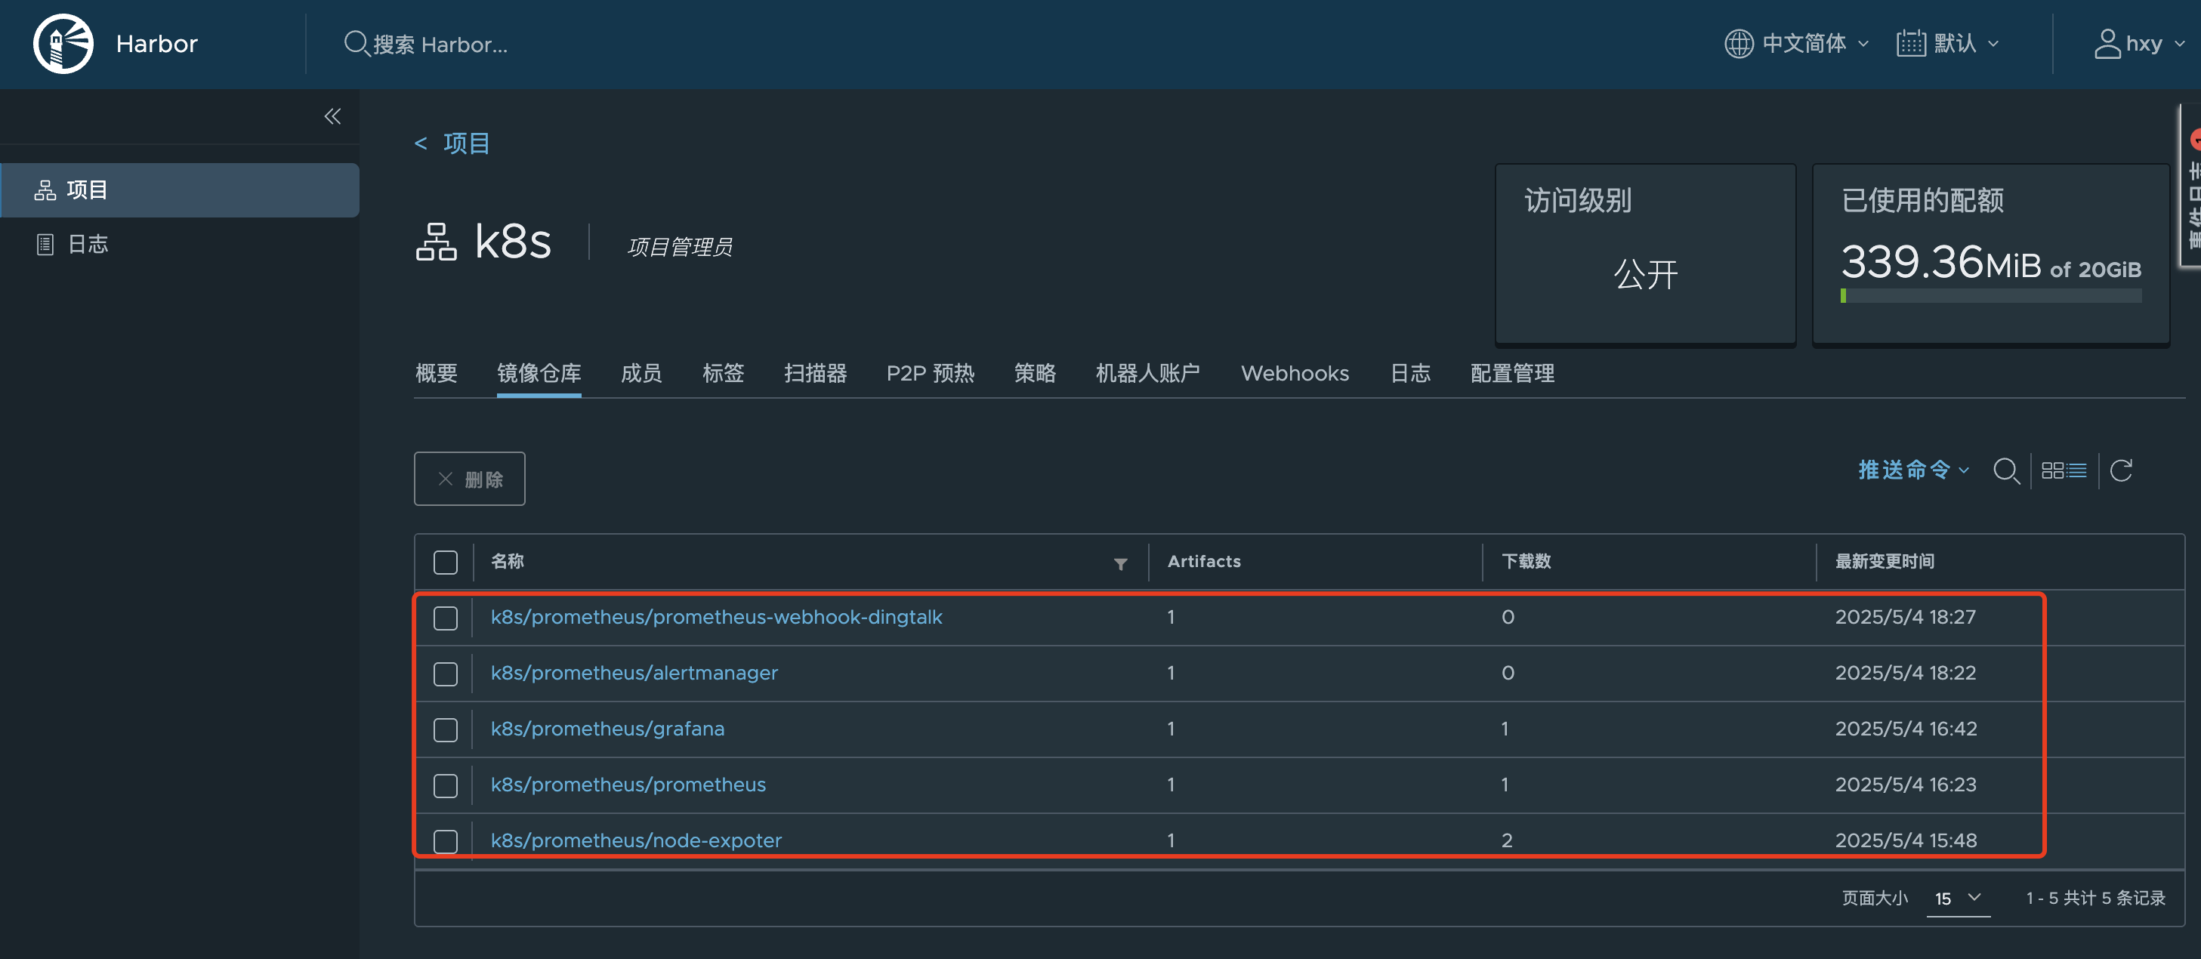Click timestamp 2025/5/4 16:42
The height and width of the screenshot is (959, 2201).
coord(1906,729)
